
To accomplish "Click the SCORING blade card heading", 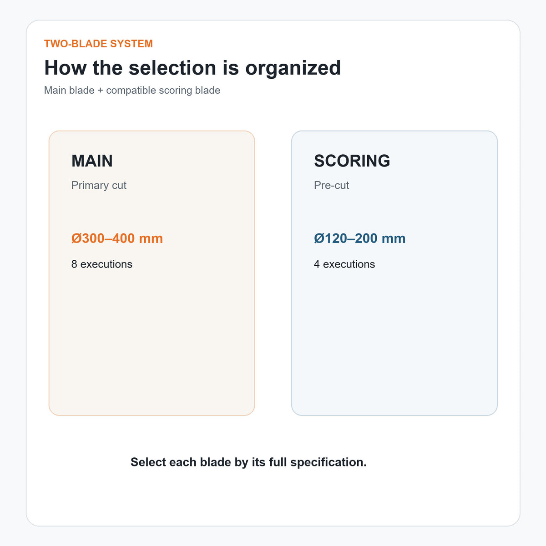I will pos(352,161).
